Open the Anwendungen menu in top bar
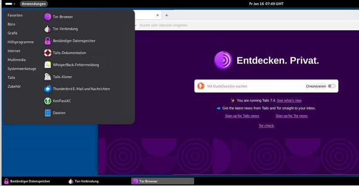 pyautogui.click(x=34, y=4)
